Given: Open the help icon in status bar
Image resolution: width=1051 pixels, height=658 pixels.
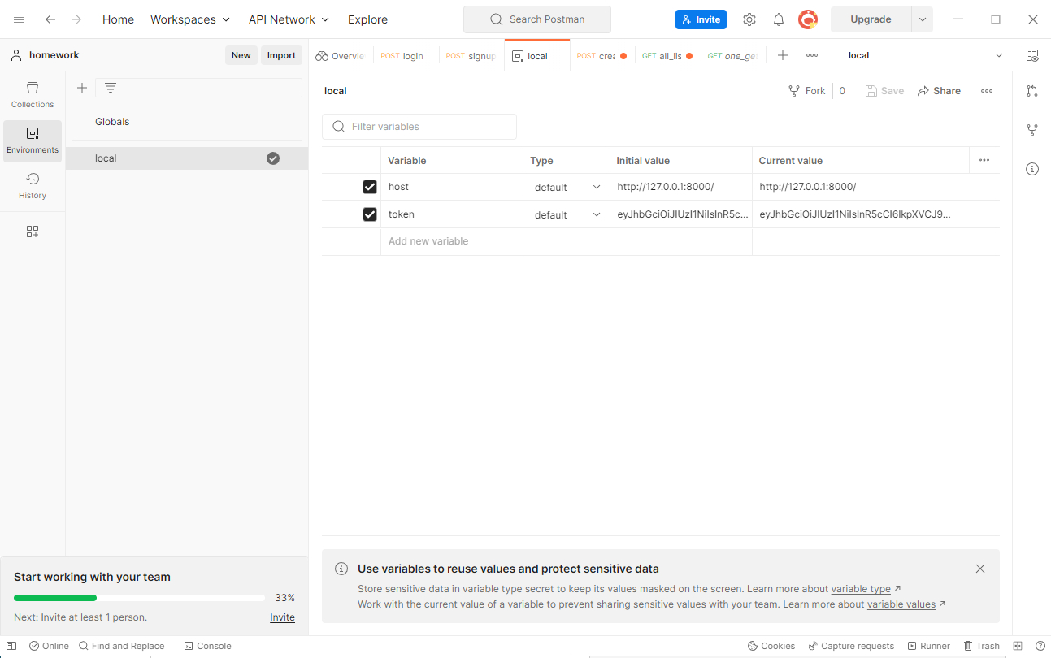Looking at the screenshot, I should (x=1040, y=646).
